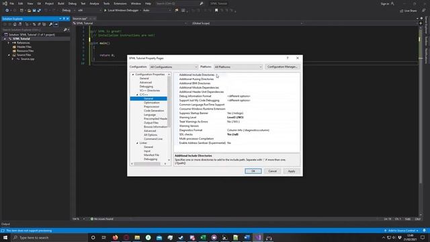This screenshot has width=430, height=242.
Task: Open the Word icon on the taskbar
Action: click(x=247, y=237)
